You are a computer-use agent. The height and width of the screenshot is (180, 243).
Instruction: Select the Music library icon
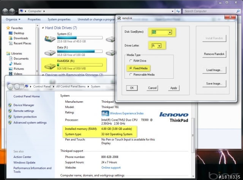[11, 64]
